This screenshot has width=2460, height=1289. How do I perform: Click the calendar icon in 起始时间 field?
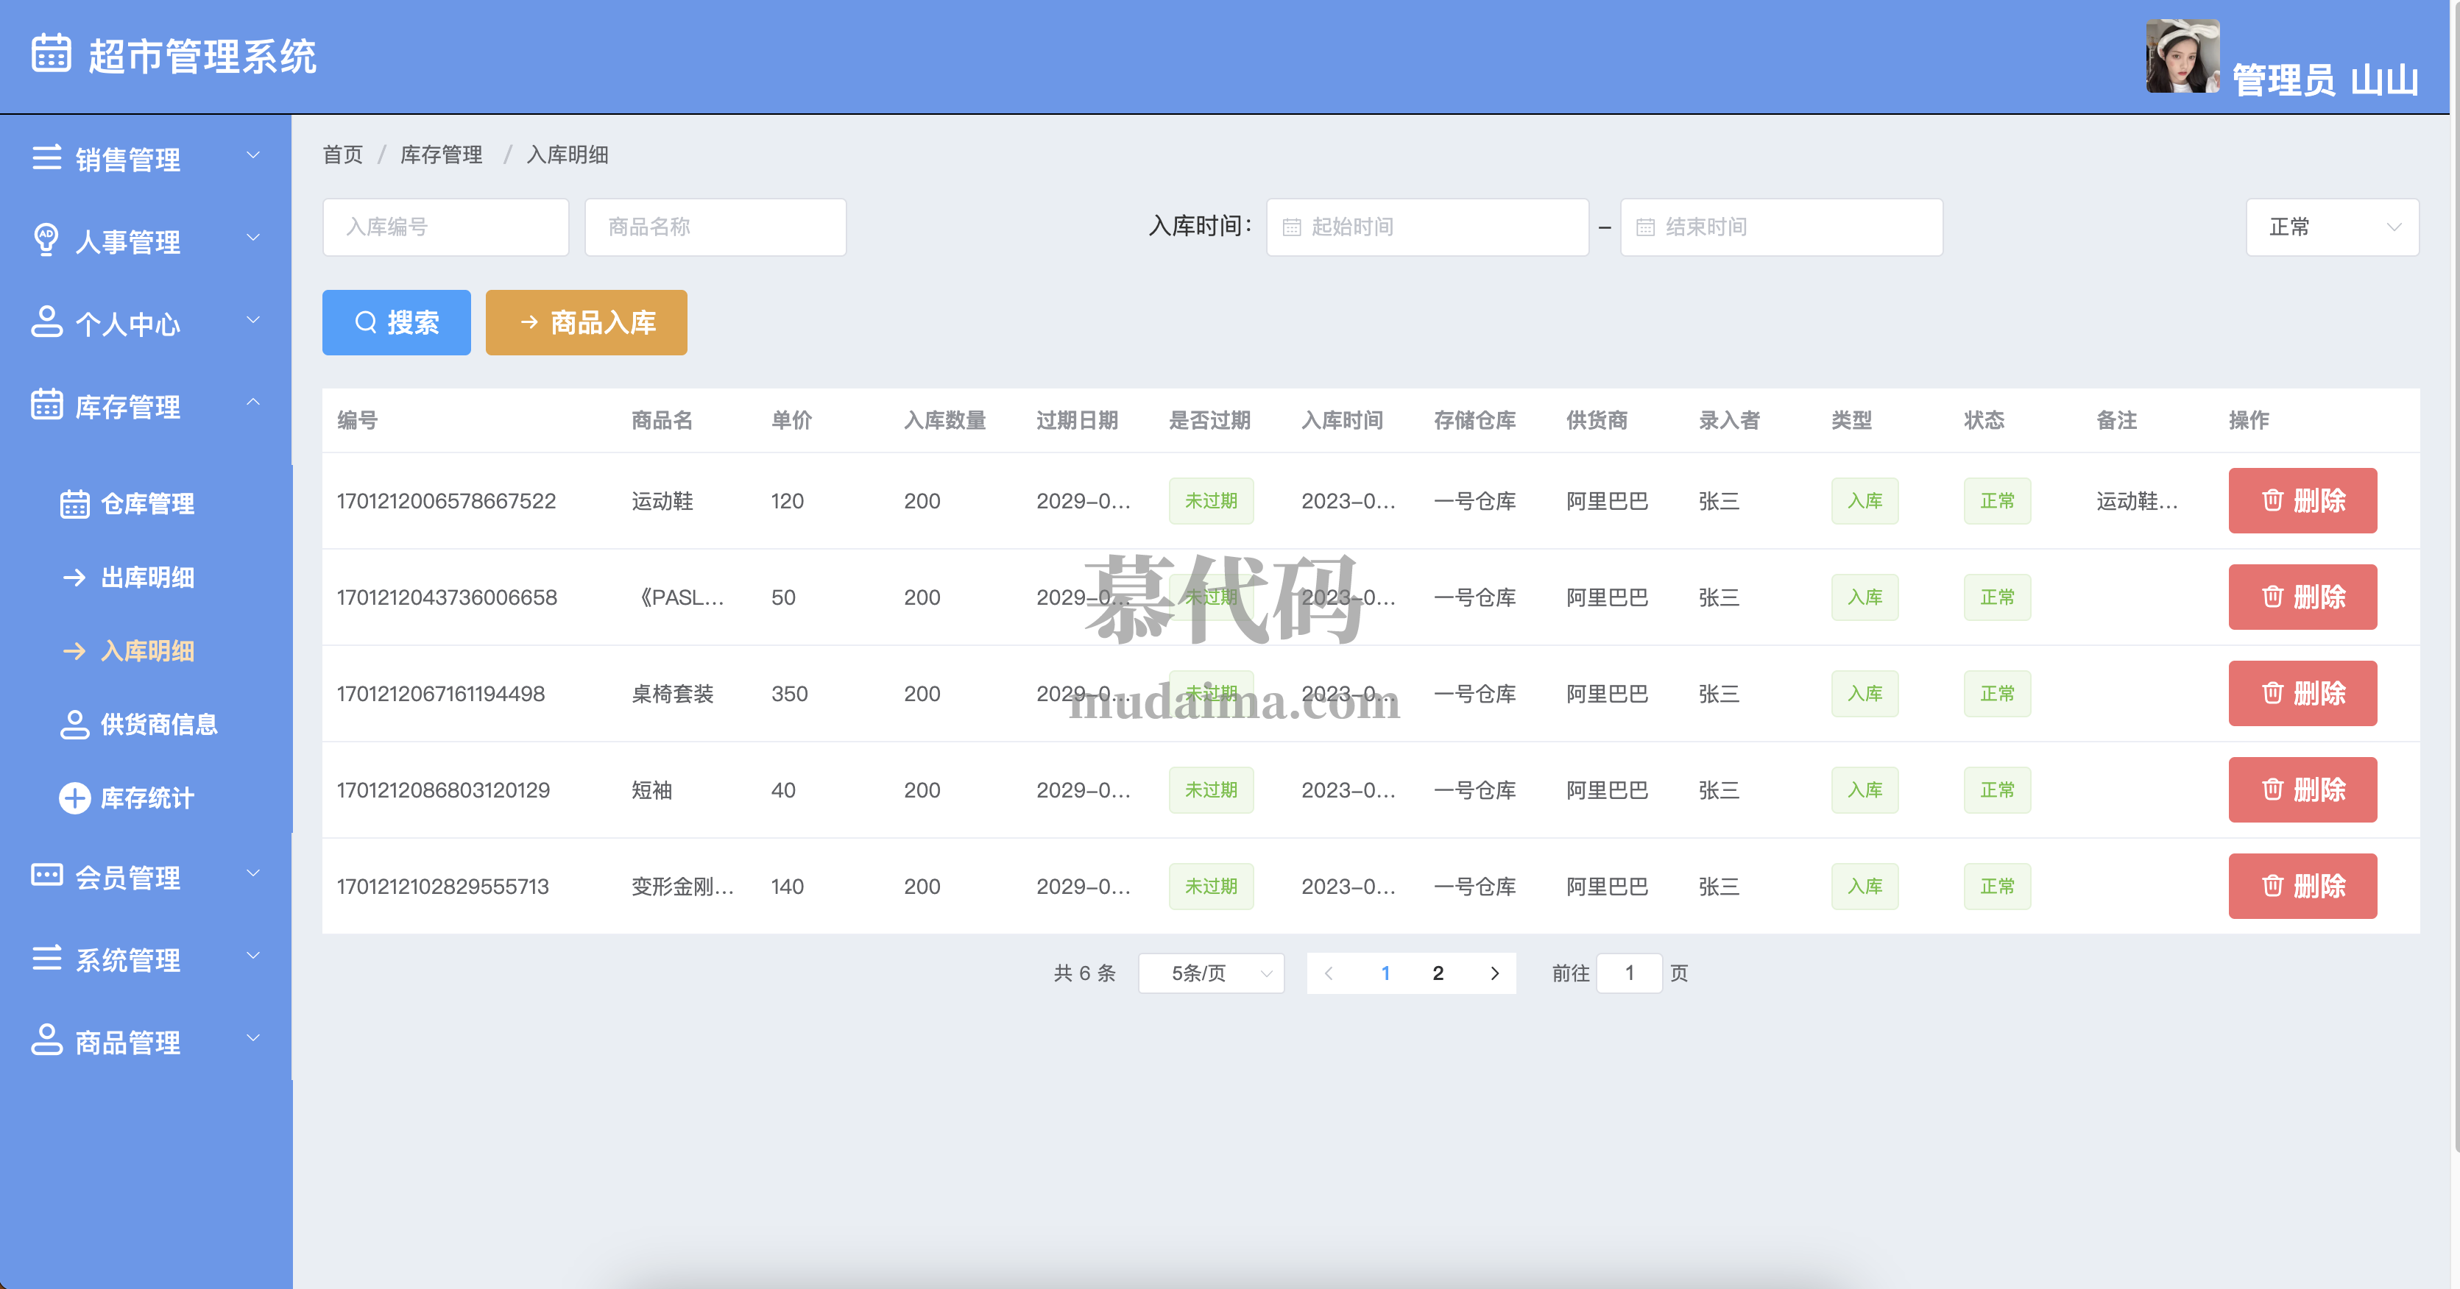click(1291, 227)
